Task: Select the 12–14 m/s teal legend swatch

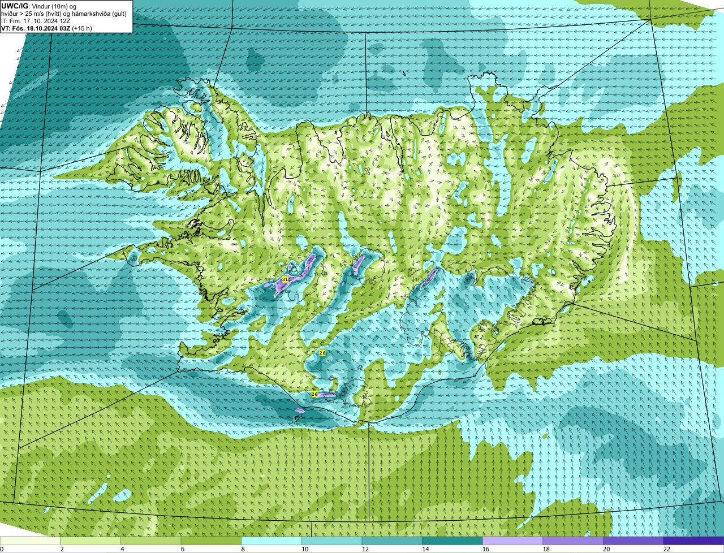Action: (392, 541)
